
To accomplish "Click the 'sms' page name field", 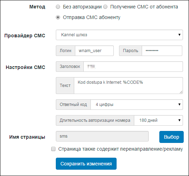I will point(102,136).
